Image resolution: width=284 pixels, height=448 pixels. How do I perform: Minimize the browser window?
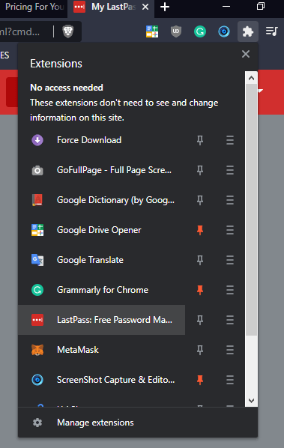pos(226,6)
